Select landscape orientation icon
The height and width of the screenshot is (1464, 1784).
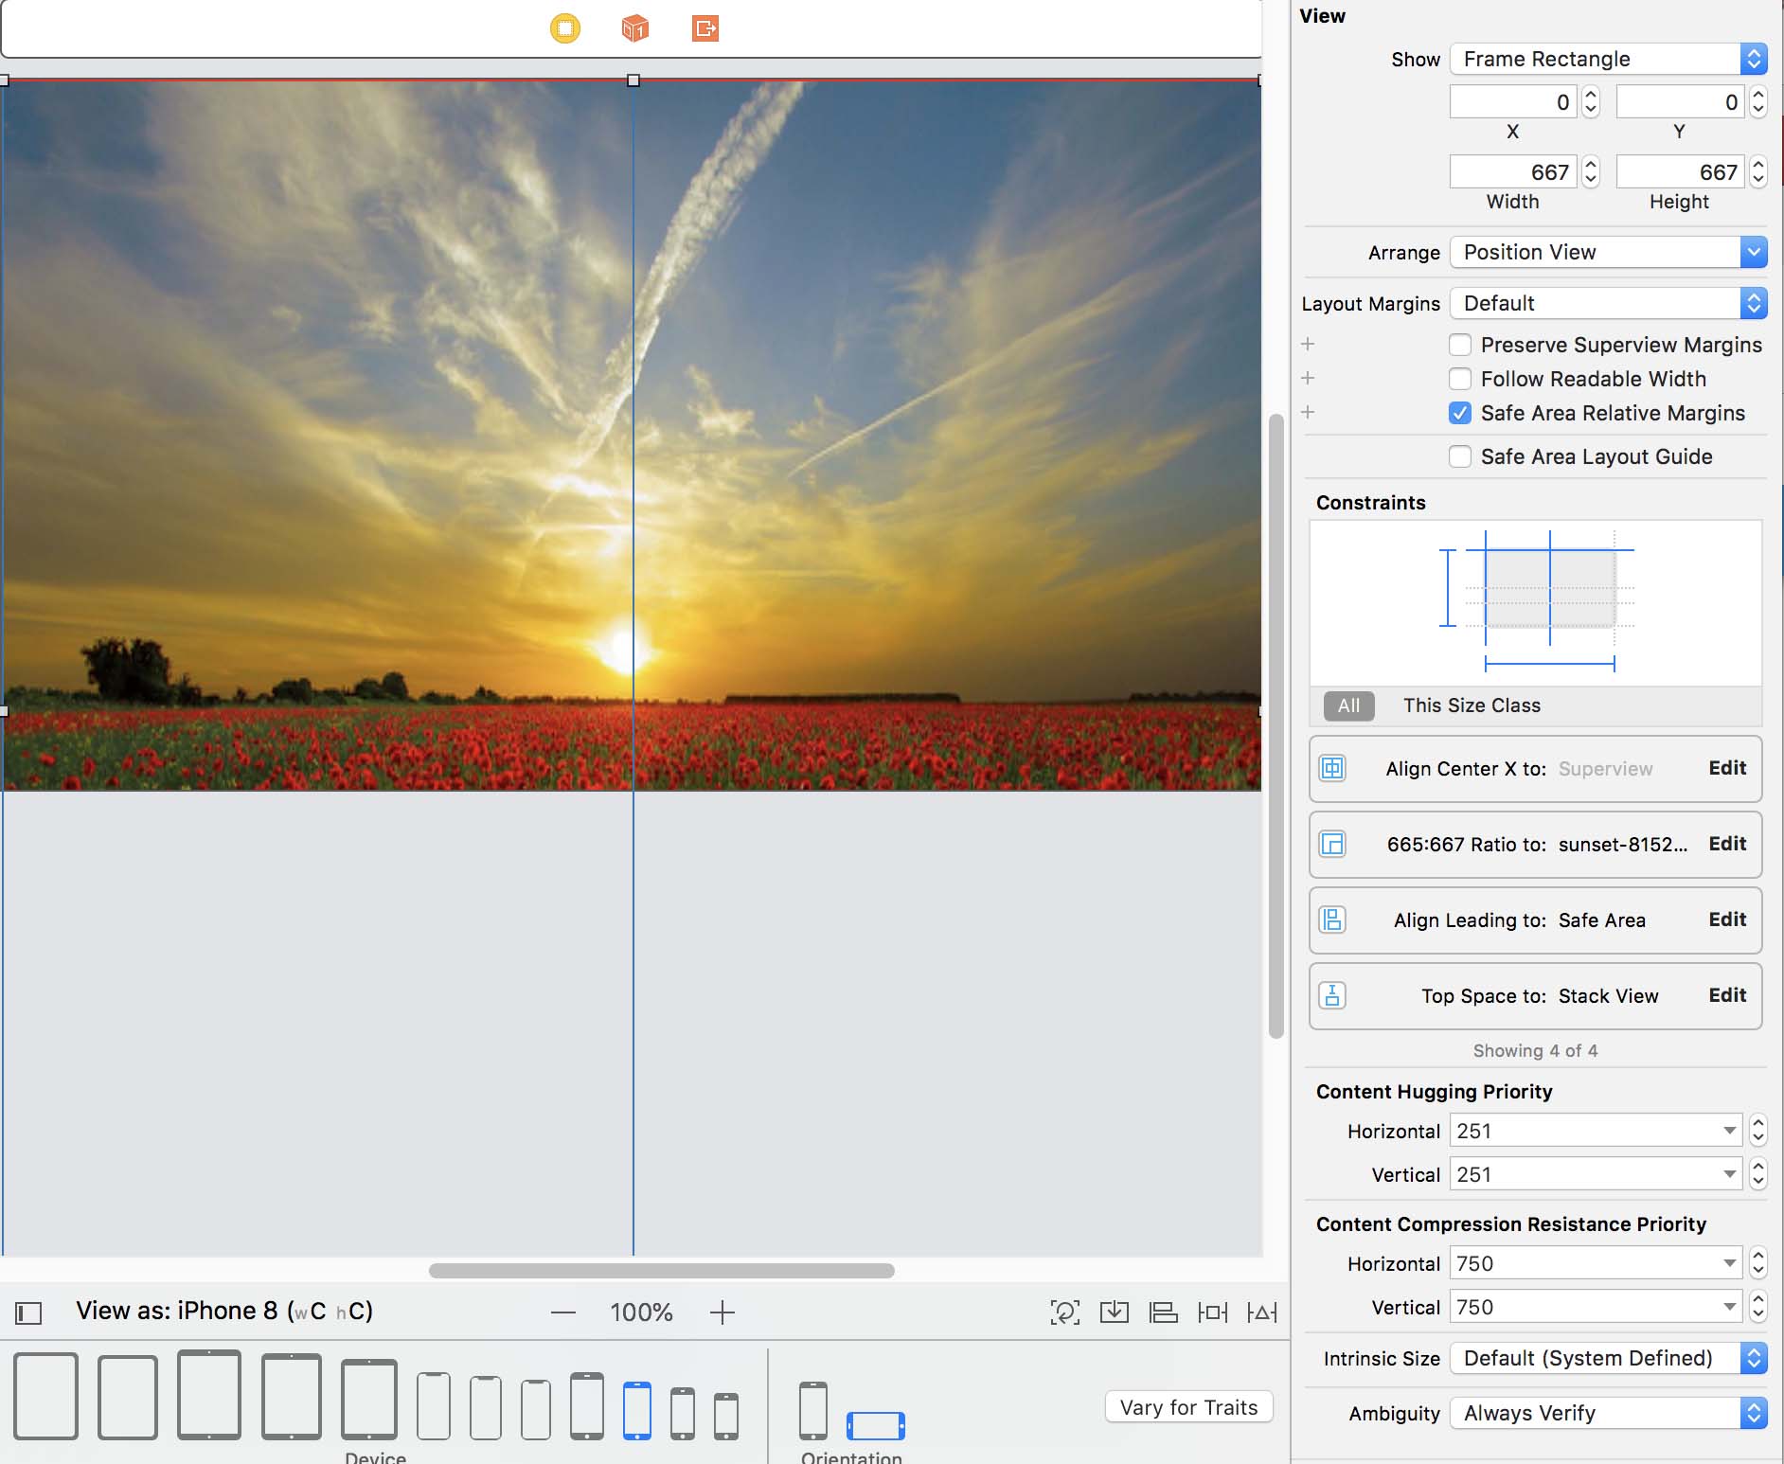click(875, 1425)
